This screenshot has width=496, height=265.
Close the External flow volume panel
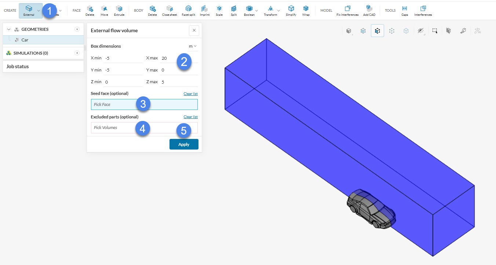point(194,30)
